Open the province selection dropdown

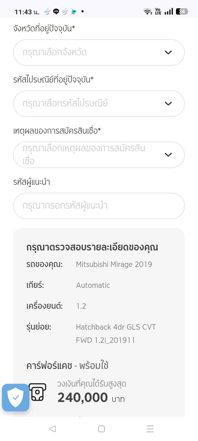(x=99, y=53)
